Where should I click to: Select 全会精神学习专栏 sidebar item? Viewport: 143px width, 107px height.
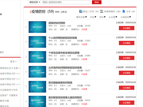9,90
